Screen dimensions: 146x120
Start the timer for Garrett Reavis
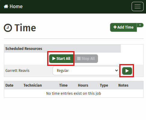(x=127, y=71)
